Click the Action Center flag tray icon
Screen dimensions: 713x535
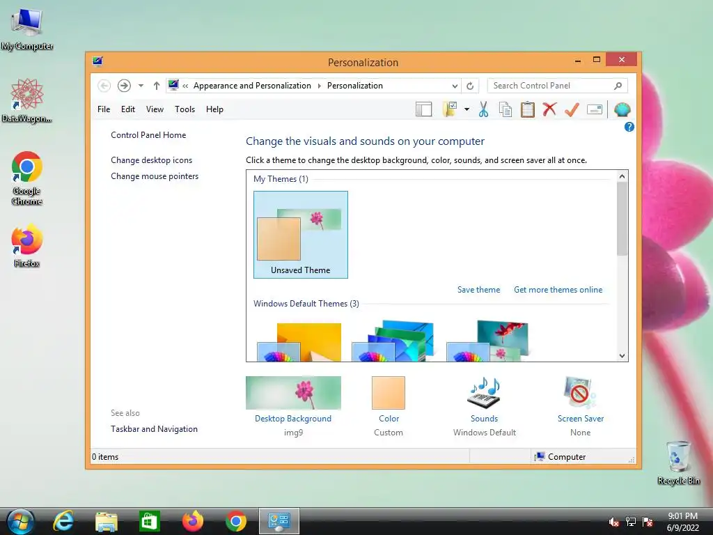pos(648,522)
